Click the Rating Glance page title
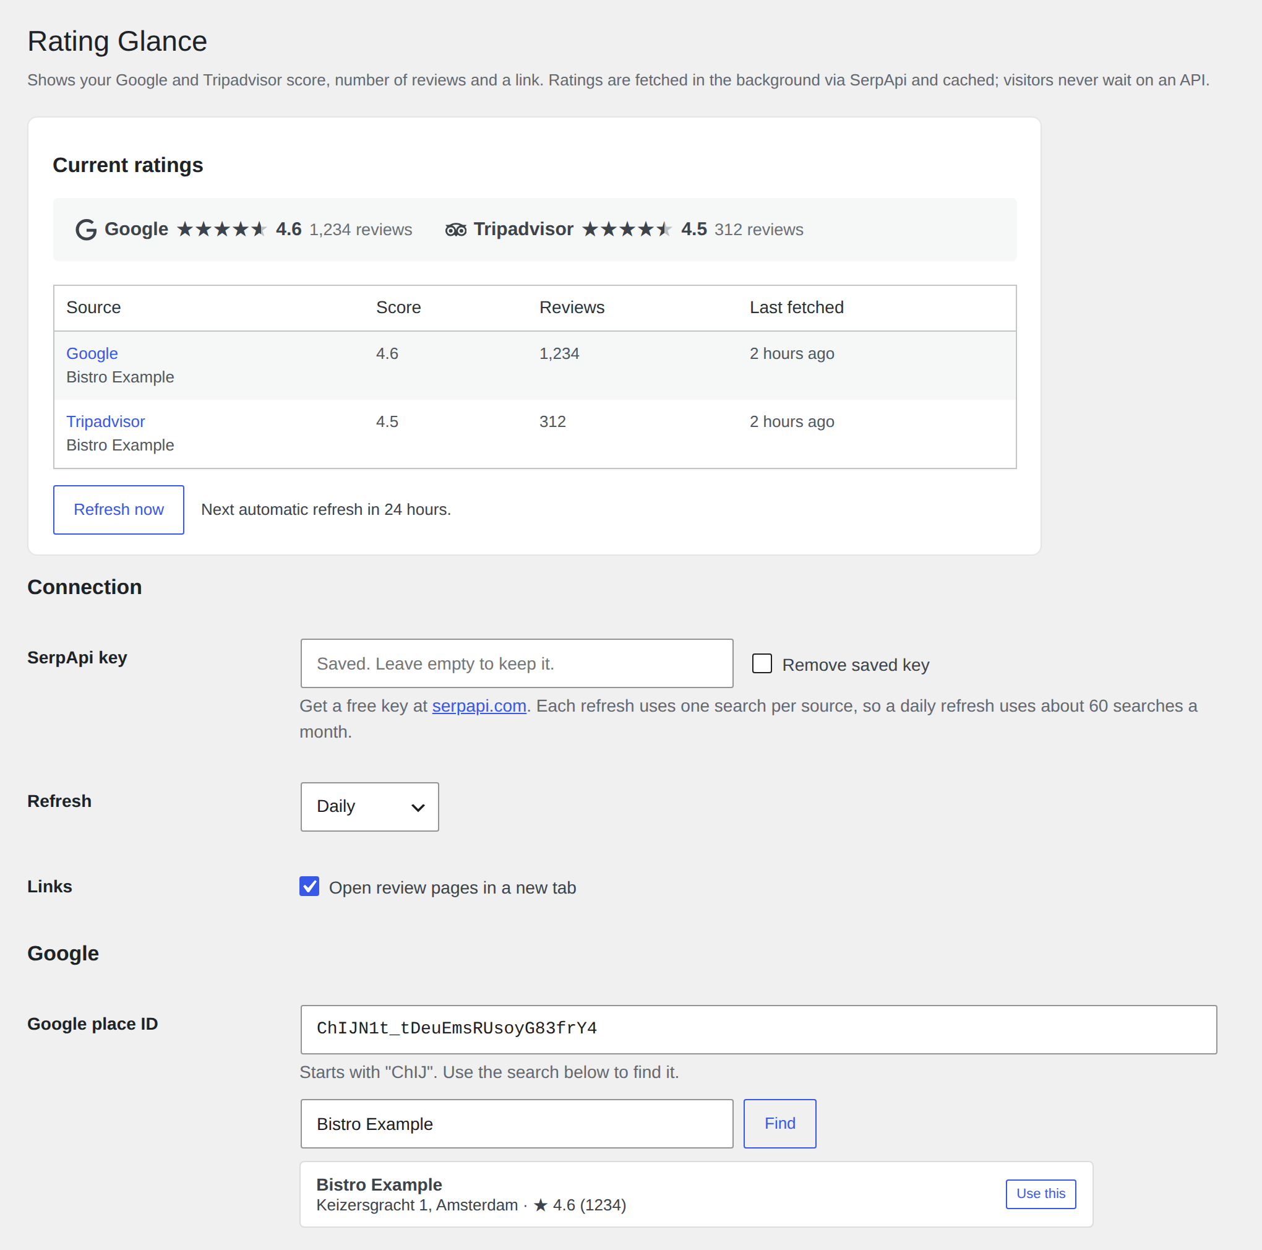 [x=117, y=41]
